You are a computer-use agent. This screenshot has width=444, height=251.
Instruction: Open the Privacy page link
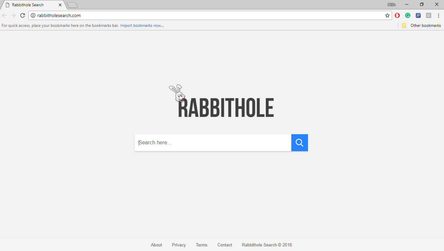pyautogui.click(x=179, y=245)
